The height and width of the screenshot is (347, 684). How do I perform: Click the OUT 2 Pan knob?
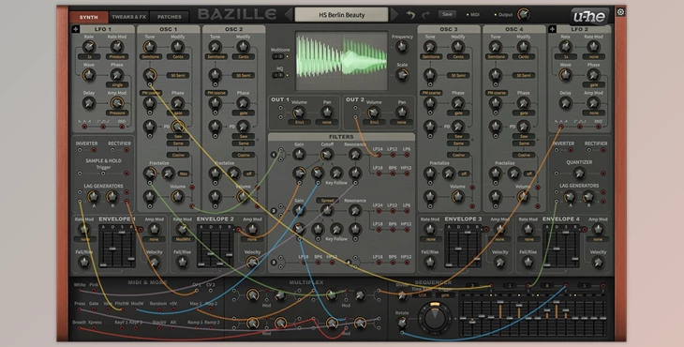(401, 113)
